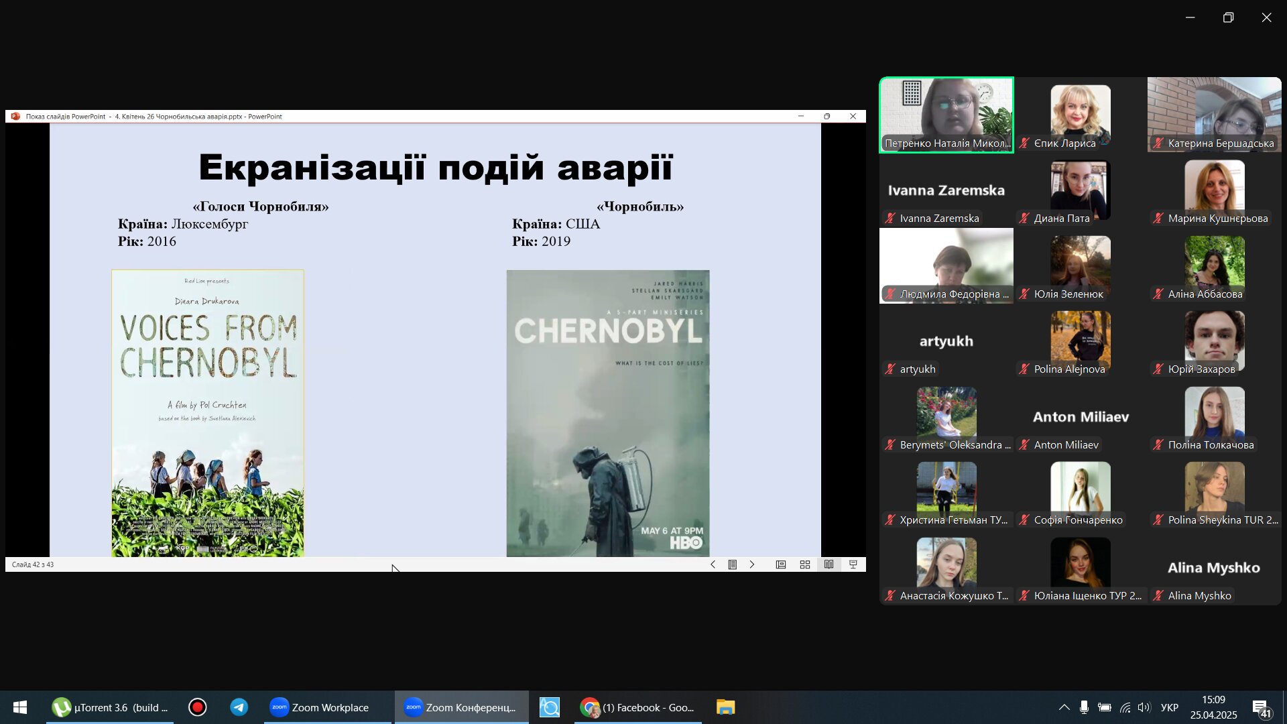Image resolution: width=1287 pixels, height=724 pixels.
Task: Select Аліна Аббасова participant tile
Action: coord(1215,265)
